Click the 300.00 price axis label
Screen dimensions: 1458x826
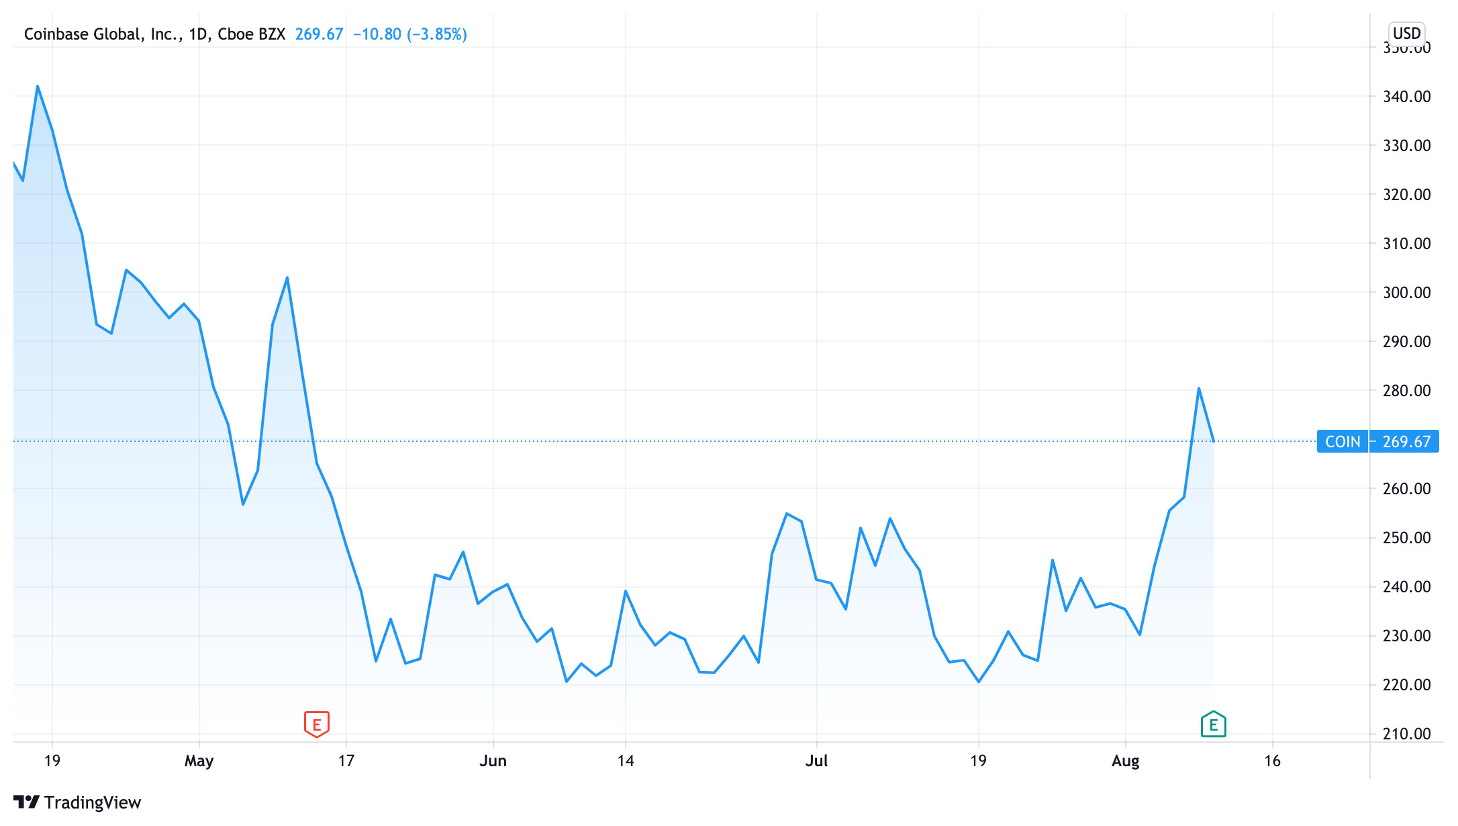1407,293
